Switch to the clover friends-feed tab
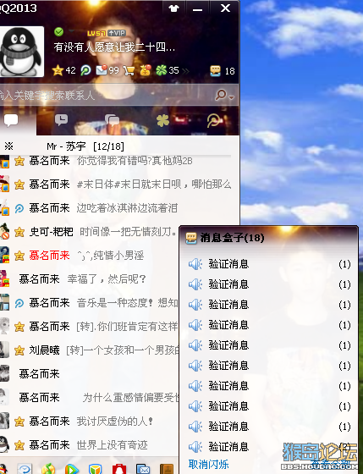 pos(162,120)
